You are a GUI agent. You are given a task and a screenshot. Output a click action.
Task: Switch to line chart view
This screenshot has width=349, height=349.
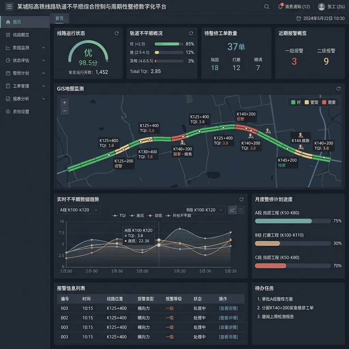(x=232, y=210)
